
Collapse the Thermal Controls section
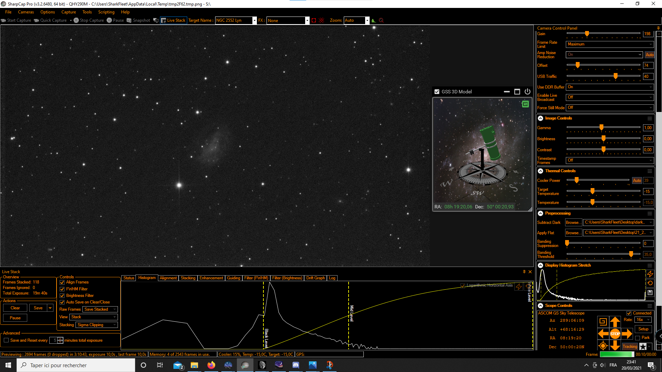540,171
